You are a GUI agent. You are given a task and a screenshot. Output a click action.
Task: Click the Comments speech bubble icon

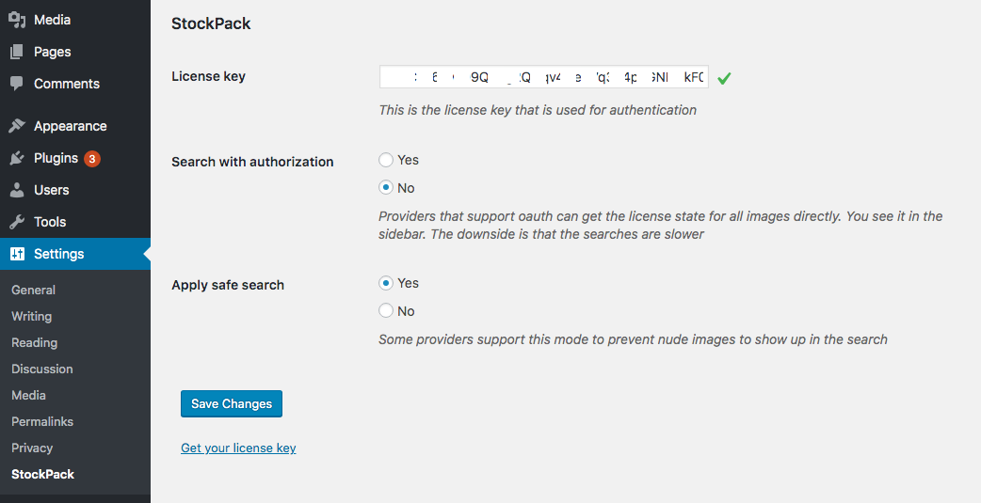tap(17, 84)
